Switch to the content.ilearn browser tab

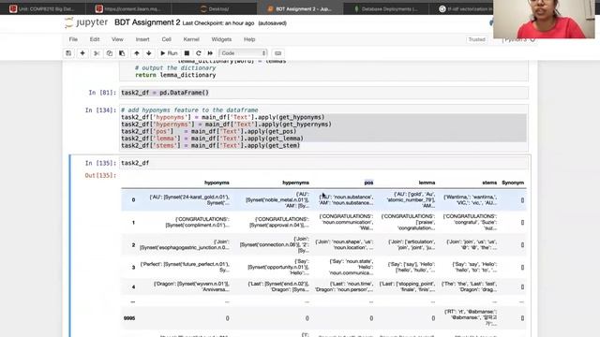click(128, 8)
